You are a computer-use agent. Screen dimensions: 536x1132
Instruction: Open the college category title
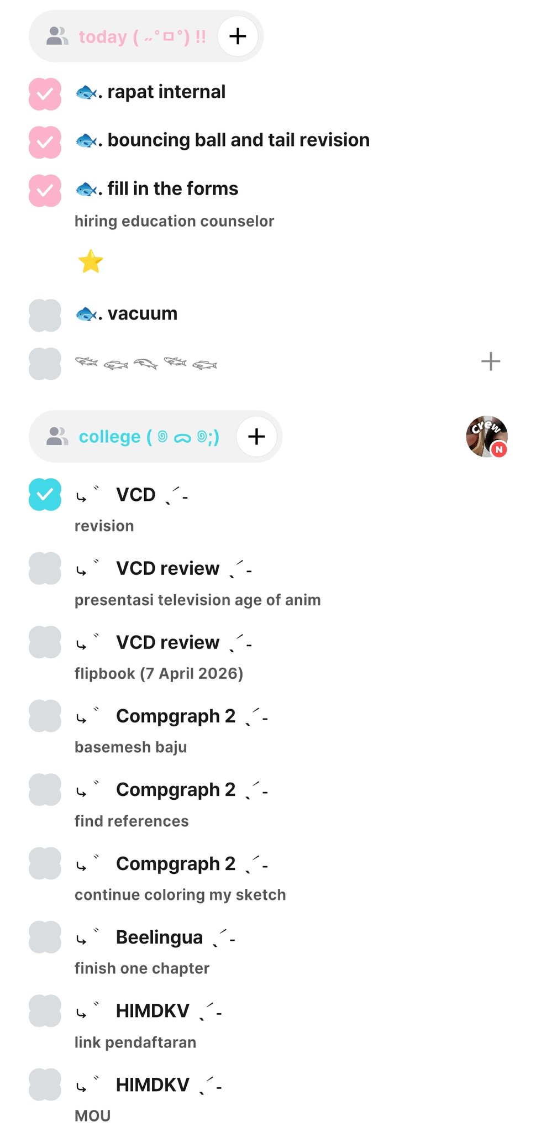[149, 437]
